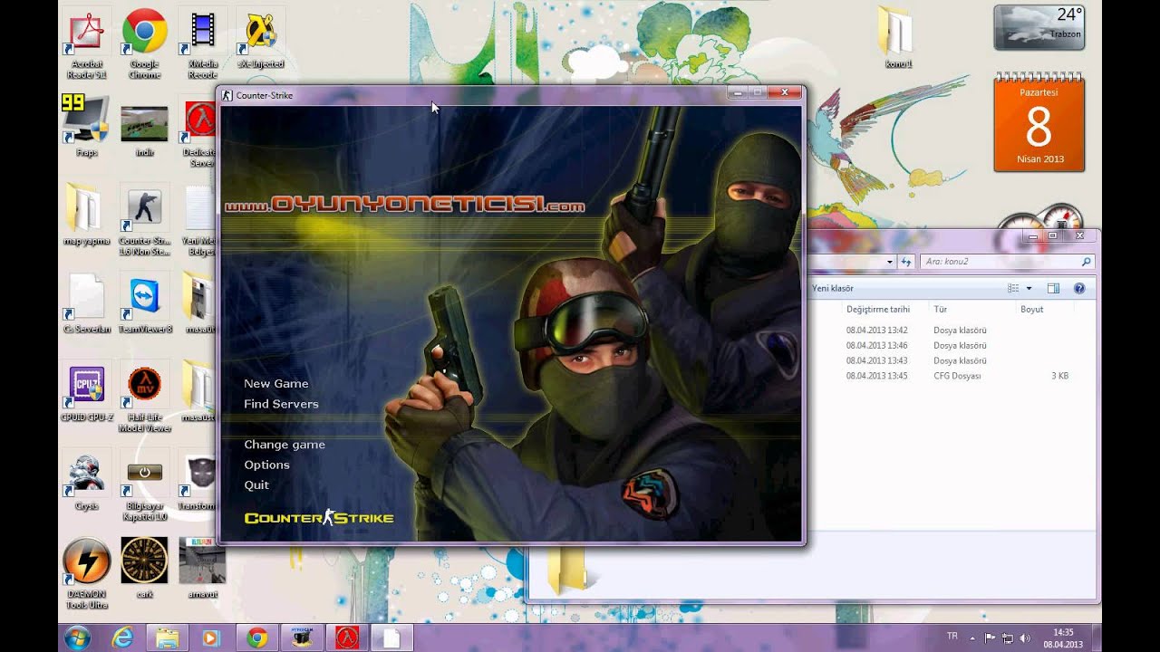Click Yeni klasör button in Explorer toolbar
The height and width of the screenshot is (652, 1160).
833,288
